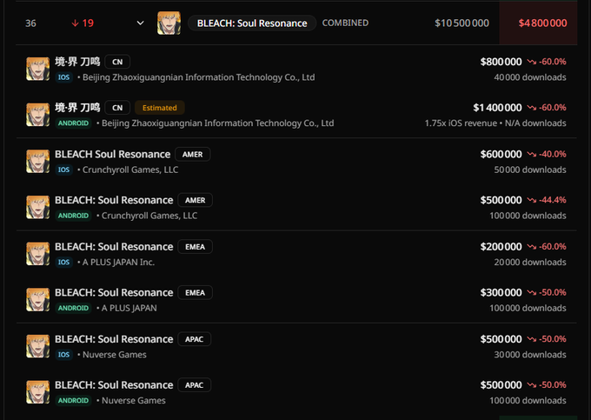Select the AMER badge on the Android Crunchyroll entry
This screenshot has width=591, height=420.
(195, 200)
